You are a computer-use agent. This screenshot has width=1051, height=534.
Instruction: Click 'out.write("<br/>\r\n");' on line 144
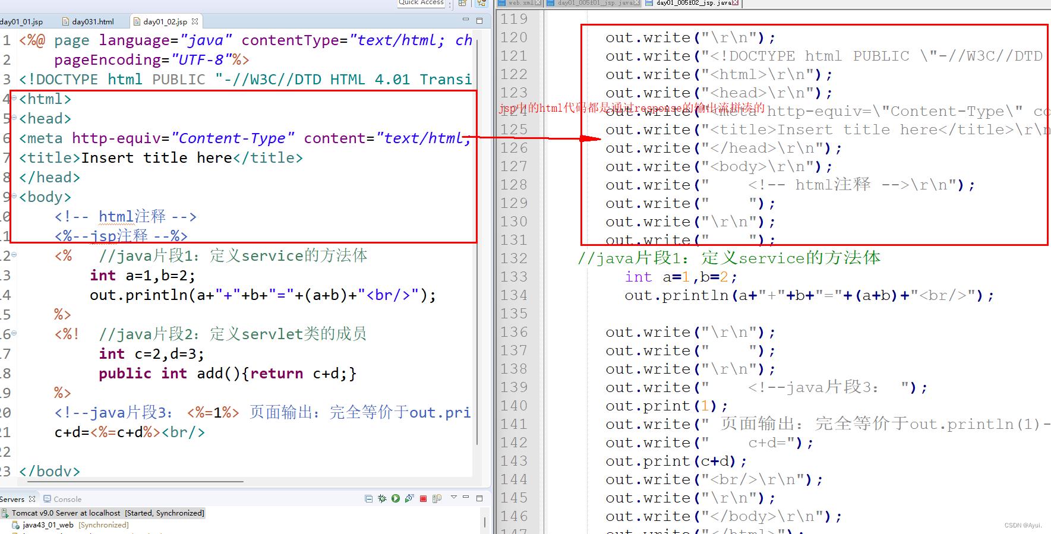click(714, 479)
